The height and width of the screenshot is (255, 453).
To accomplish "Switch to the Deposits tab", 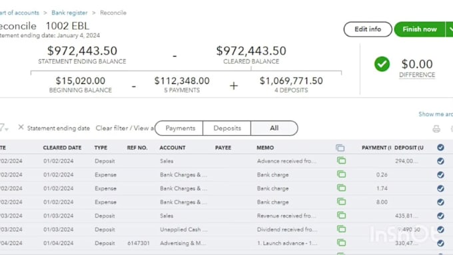I will coord(227,128).
